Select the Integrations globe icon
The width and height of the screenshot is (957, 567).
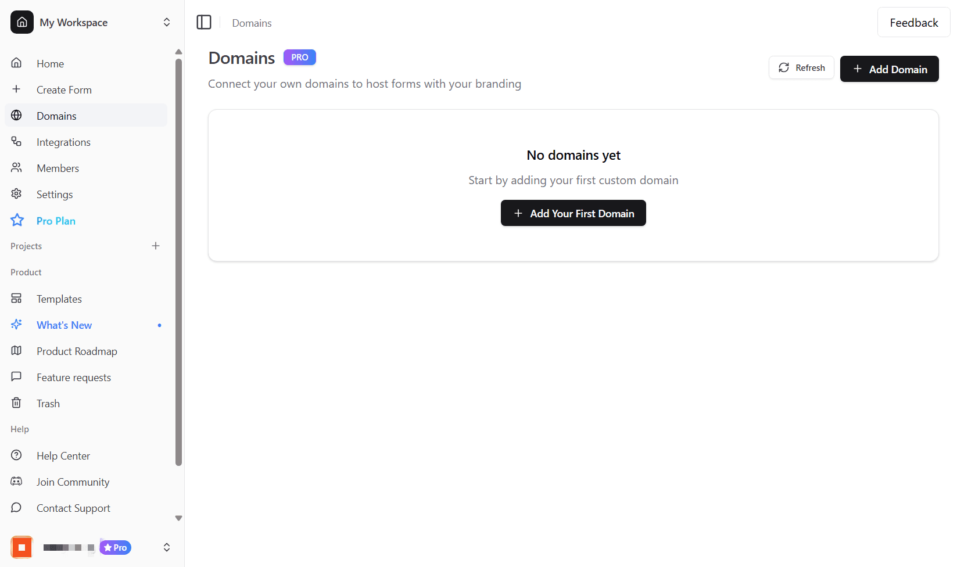click(x=16, y=141)
